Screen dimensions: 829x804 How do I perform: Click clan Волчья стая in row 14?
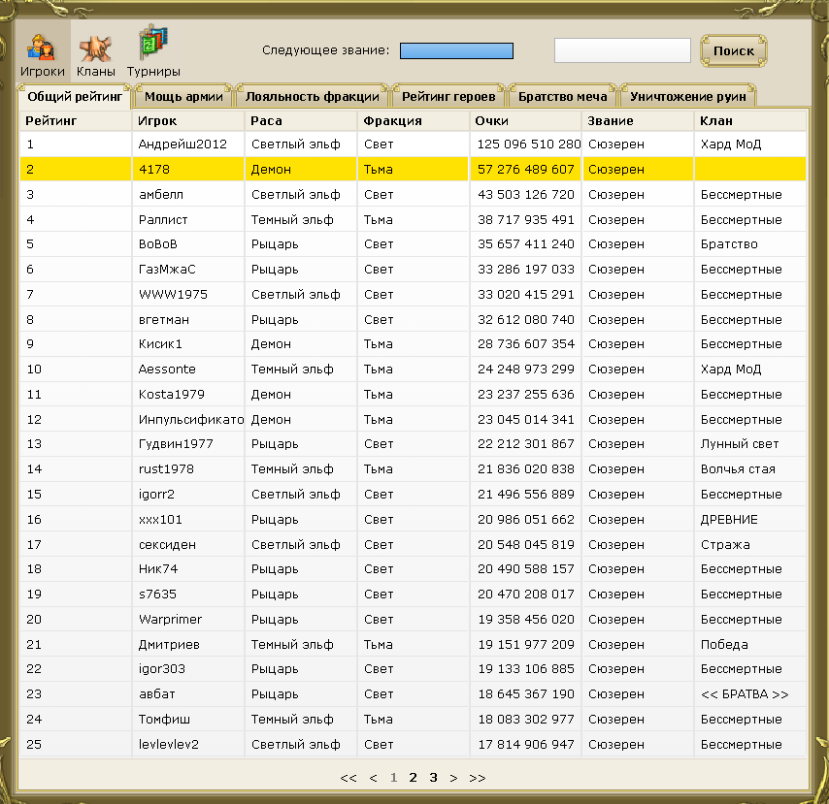(x=738, y=469)
